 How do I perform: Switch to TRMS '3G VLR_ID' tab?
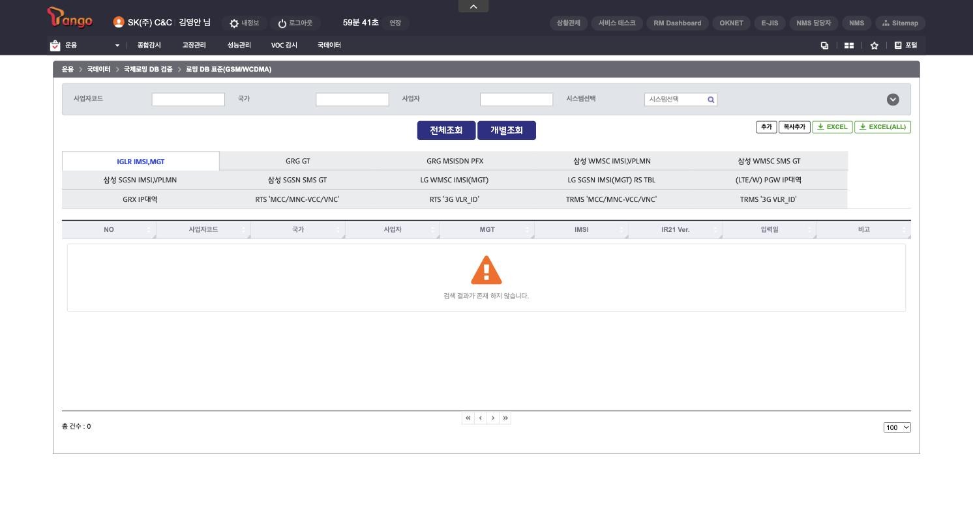[x=769, y=199]
